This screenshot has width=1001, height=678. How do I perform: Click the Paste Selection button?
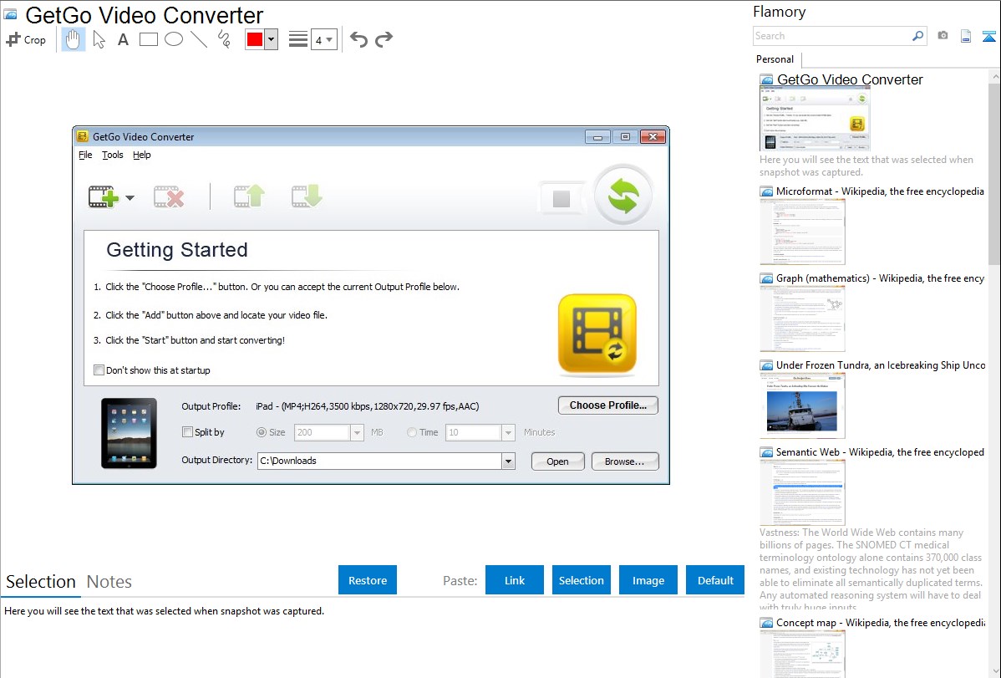pyautogui.click(x=582, y=580)
